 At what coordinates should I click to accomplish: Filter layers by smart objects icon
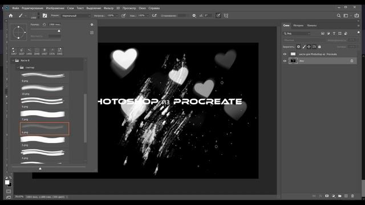click(x=346, y=34)
